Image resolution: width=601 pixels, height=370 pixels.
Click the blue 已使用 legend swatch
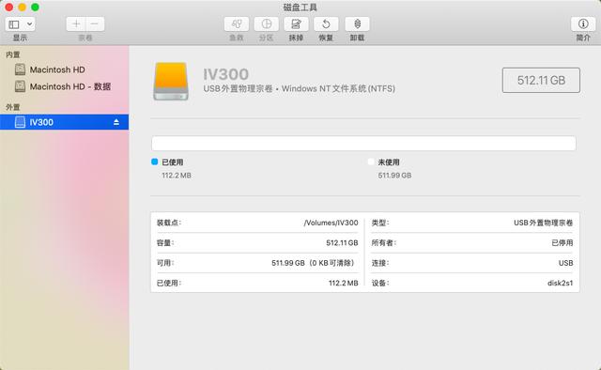154,162
